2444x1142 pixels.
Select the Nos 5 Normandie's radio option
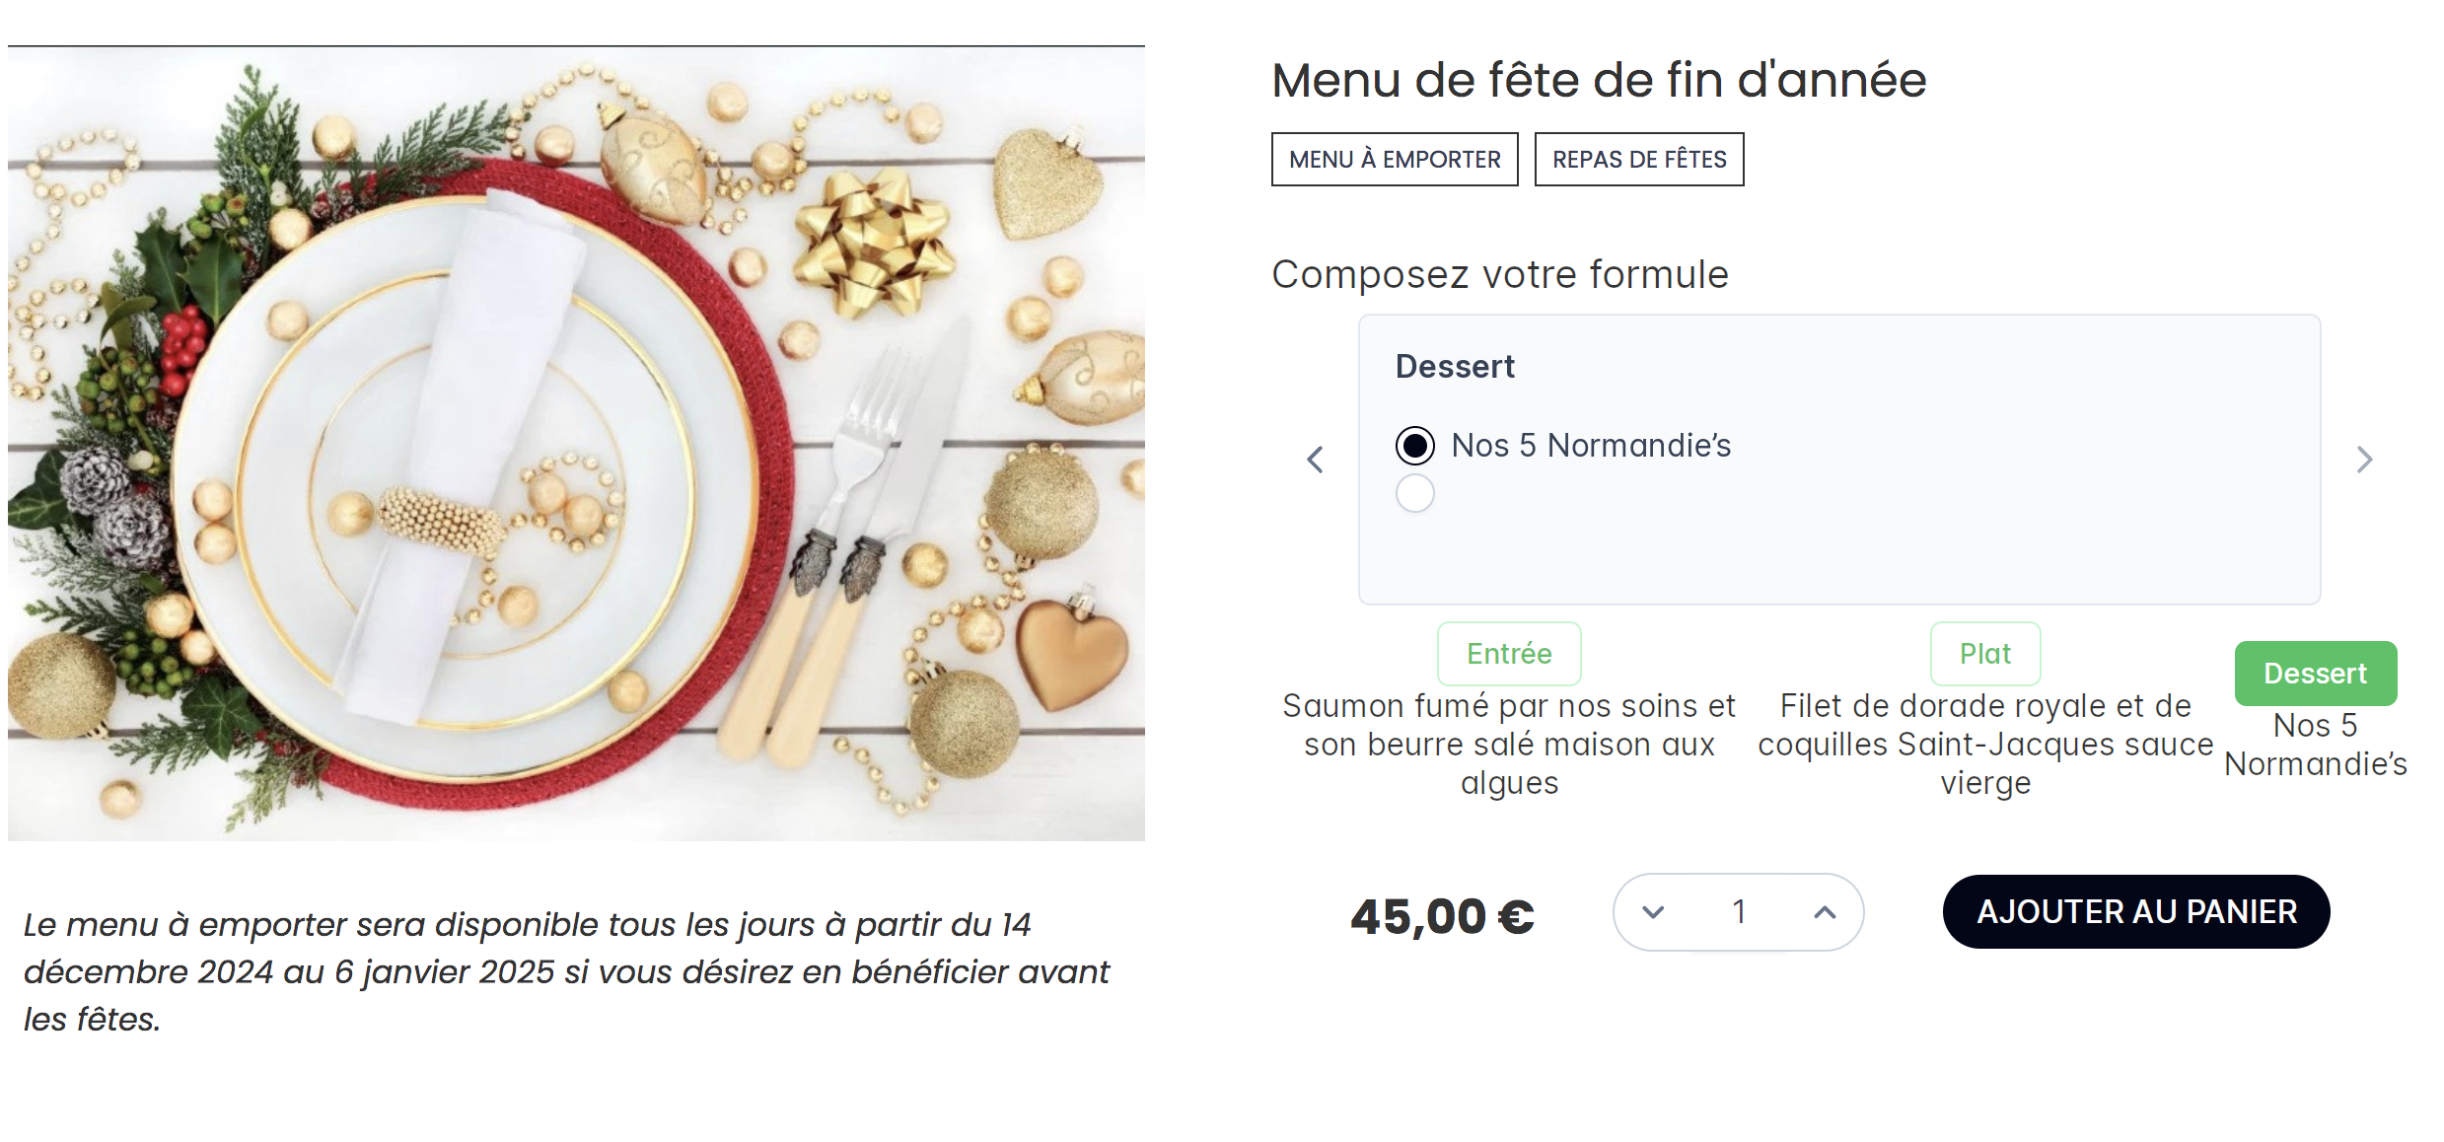click(1415, 446)
